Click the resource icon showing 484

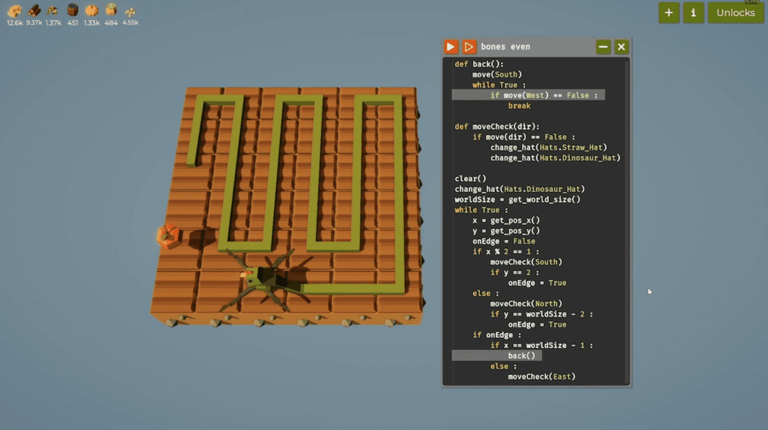(x=111, y=11)
